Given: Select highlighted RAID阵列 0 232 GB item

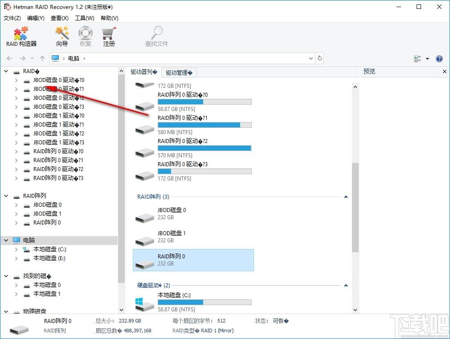Looking at the screenshot, I should (193, 260).
